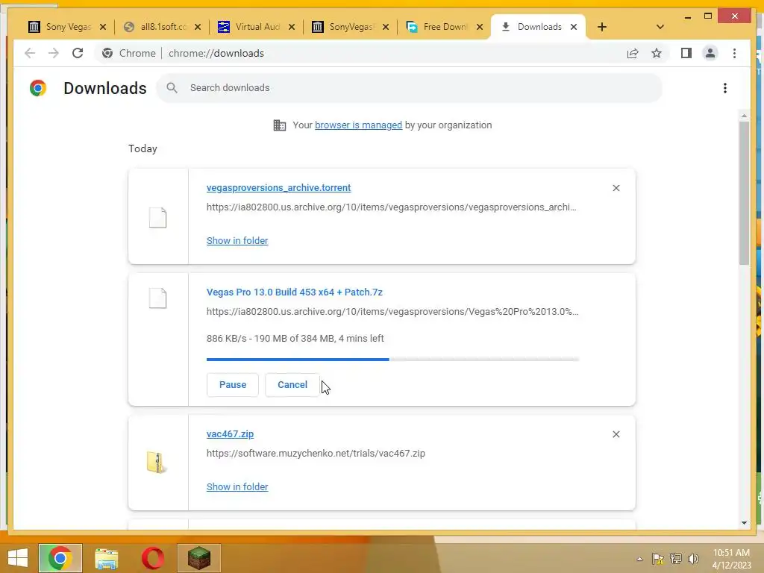Image resolution: width=764 pixels, height=573 pixels.
Task: Click the Chrome logo beside Downloads
Action: pos(38,88)
